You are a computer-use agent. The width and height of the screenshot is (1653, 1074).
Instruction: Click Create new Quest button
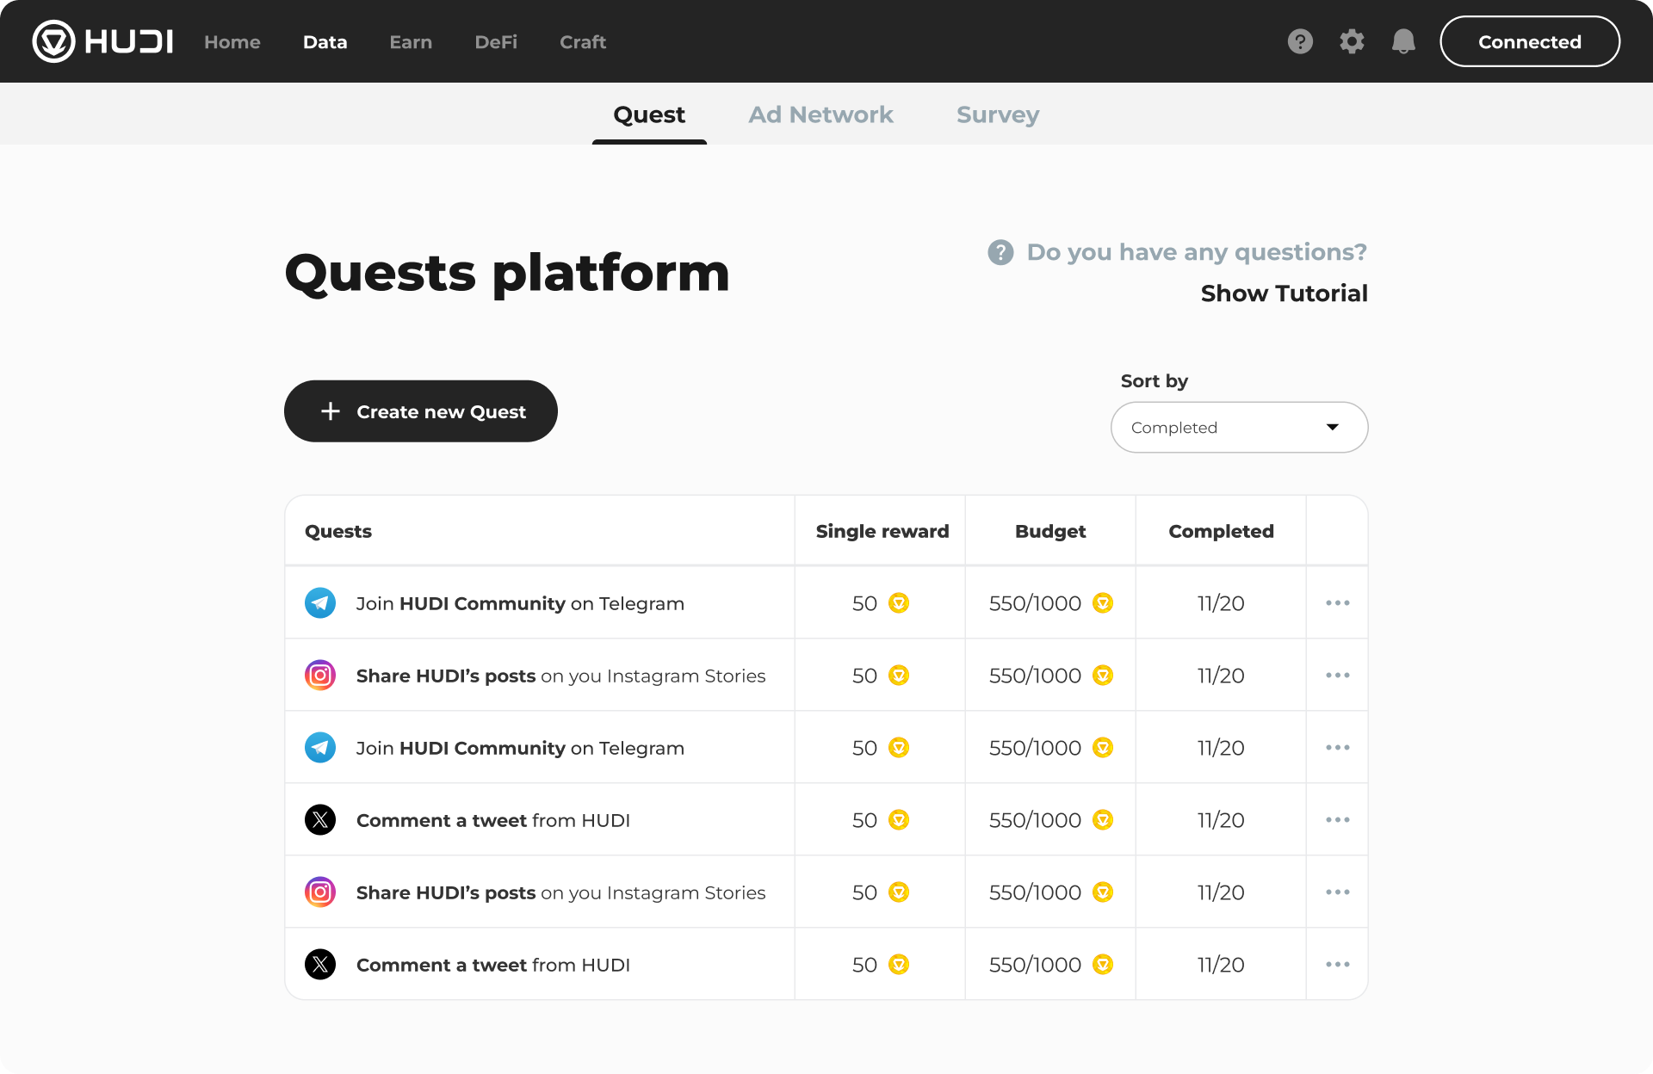point(421,411)
